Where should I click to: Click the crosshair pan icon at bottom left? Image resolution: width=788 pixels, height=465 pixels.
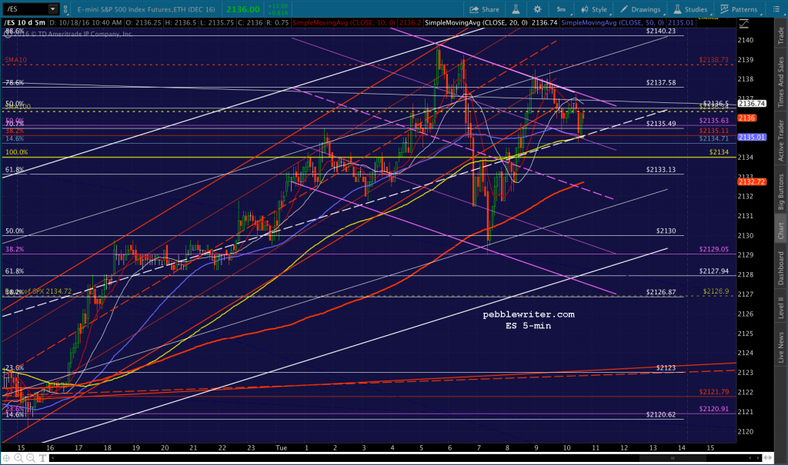pyautogui.click(x=6, y=458)
